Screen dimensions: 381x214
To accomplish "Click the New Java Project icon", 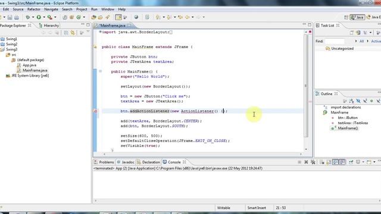I will [x=65, y=17].
